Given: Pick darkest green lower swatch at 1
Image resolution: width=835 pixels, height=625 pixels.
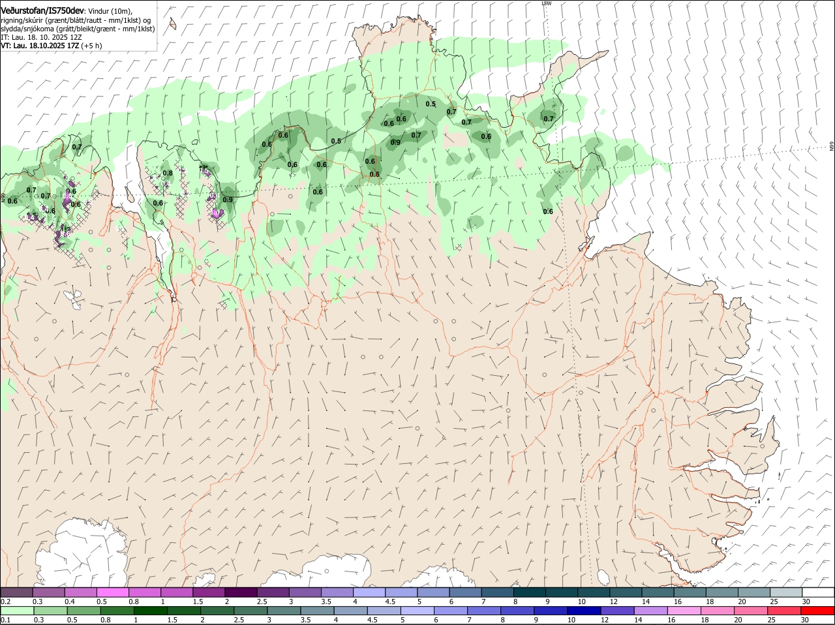Looking at the screenshot, I should point(150,611).
